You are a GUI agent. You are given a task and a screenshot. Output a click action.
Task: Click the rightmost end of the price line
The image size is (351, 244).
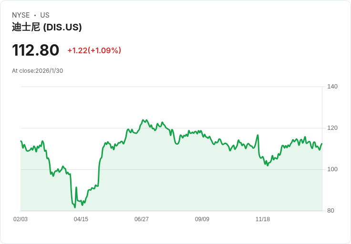pos(322,144)
